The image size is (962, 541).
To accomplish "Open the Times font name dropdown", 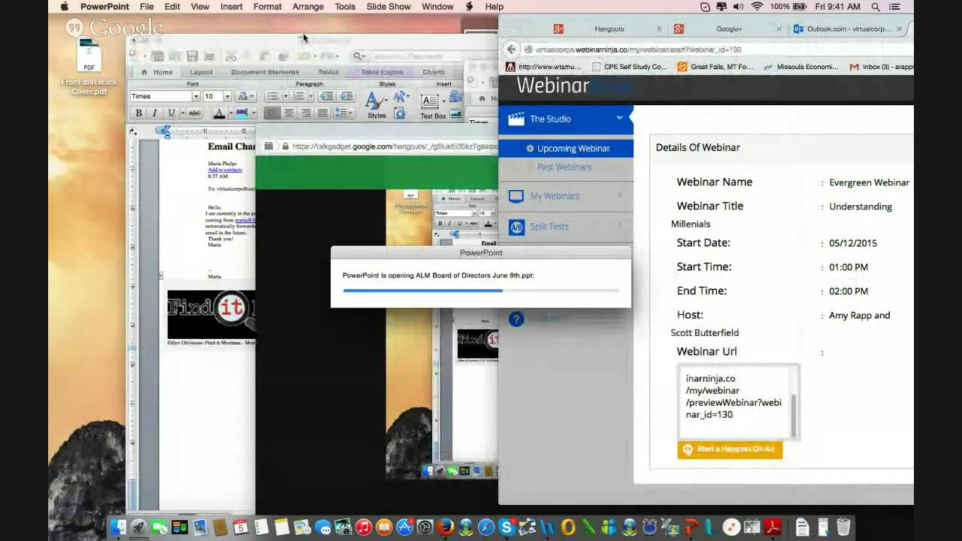I will coord(195,96).
